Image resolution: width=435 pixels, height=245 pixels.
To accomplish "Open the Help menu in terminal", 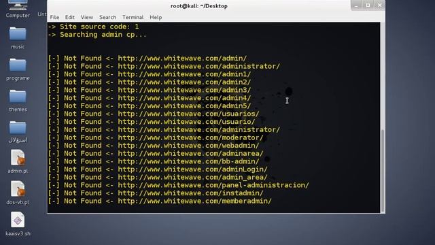I will pyautogui.click(x=156, y=17).
